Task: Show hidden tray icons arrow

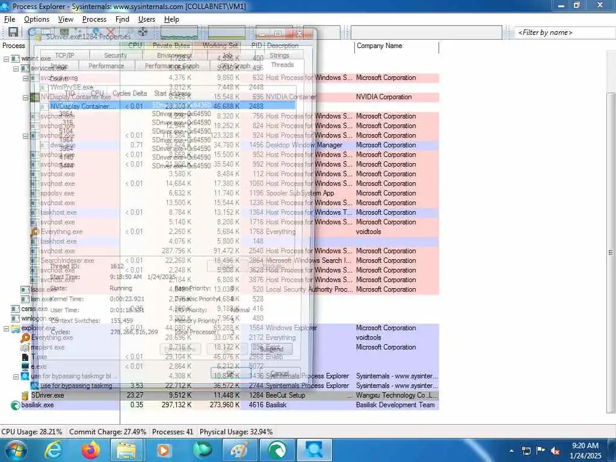Action: [511, 451]
